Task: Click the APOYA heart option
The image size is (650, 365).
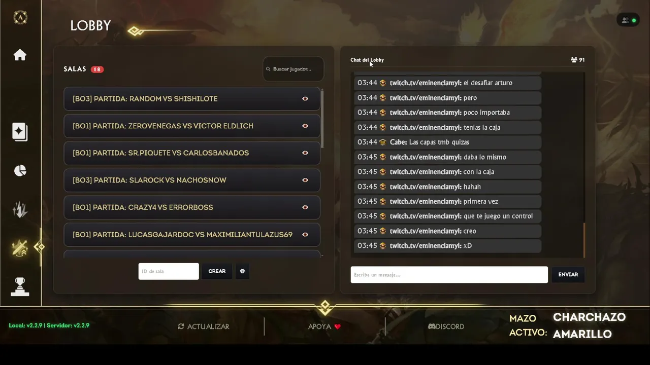Action: [x=324, y=326]
